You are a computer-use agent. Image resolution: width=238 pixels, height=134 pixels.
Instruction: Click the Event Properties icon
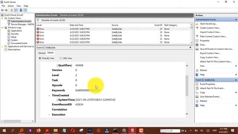click(x=197, y=84)
